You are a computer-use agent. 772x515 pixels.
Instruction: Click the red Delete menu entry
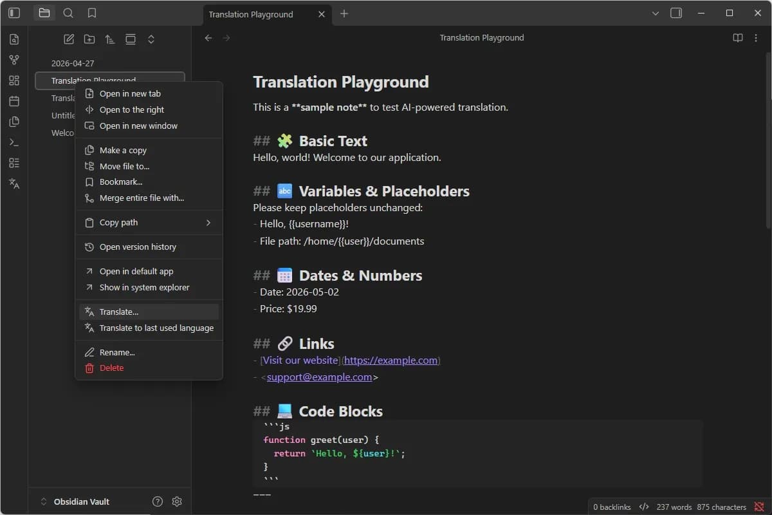(149, 368)
